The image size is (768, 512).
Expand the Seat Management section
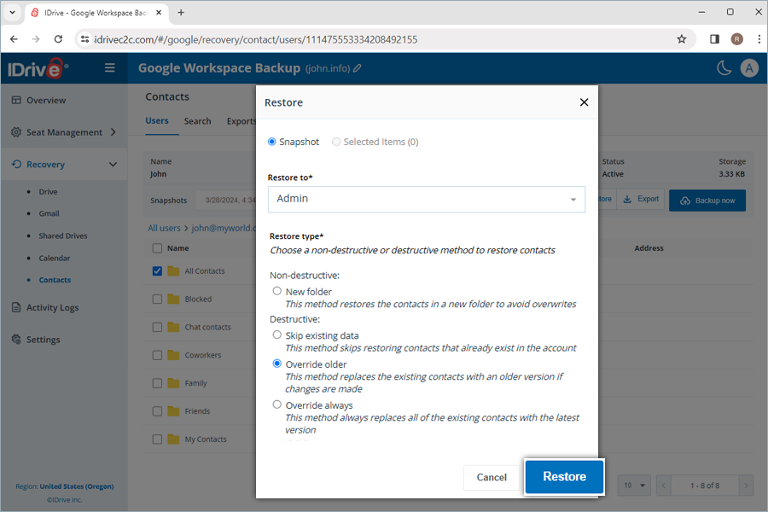[x=113, y=132]
